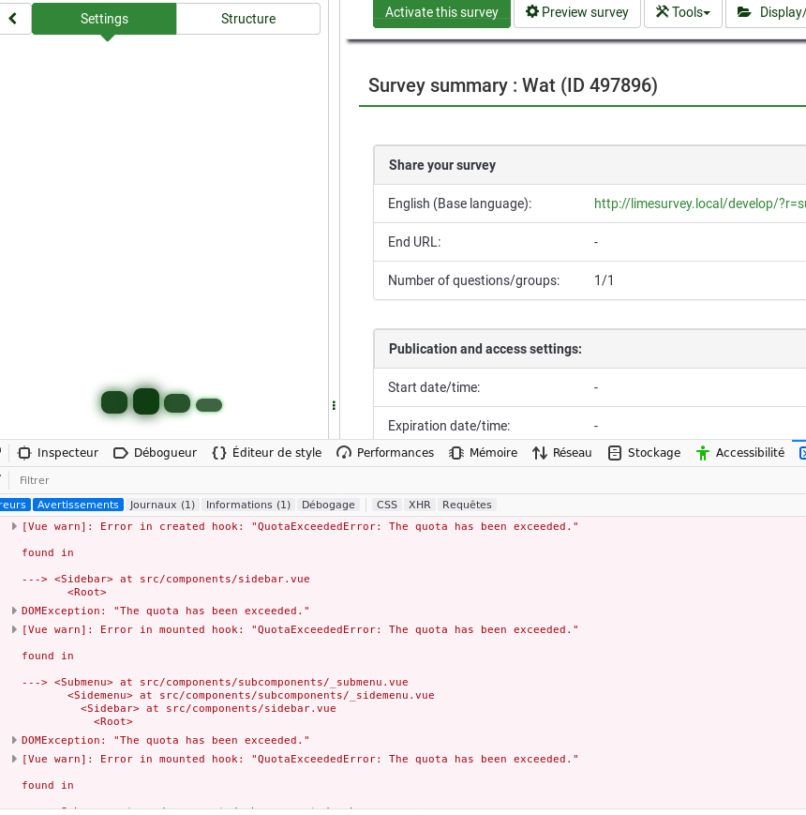Image resolution: width=806 pixels, height=815 pixels.
Task: Expand the first DOMException quota message
Action: tap(14, 611)
